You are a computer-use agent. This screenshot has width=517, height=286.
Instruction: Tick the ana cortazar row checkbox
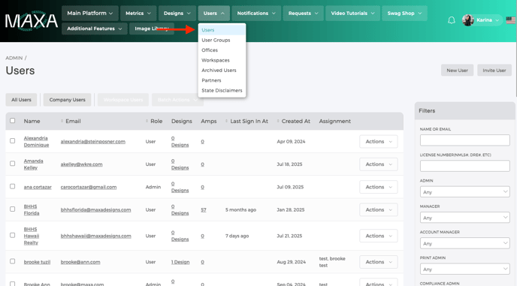pyautogui.click(x=13, y=186)
